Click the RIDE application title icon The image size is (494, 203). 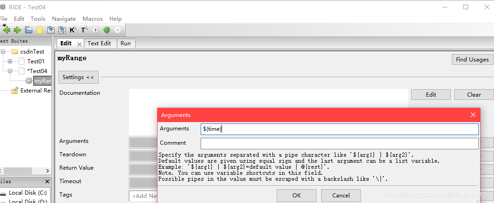coord(2,7)
